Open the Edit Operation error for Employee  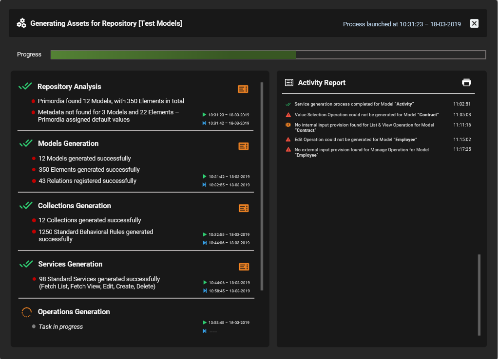[355, 140]
